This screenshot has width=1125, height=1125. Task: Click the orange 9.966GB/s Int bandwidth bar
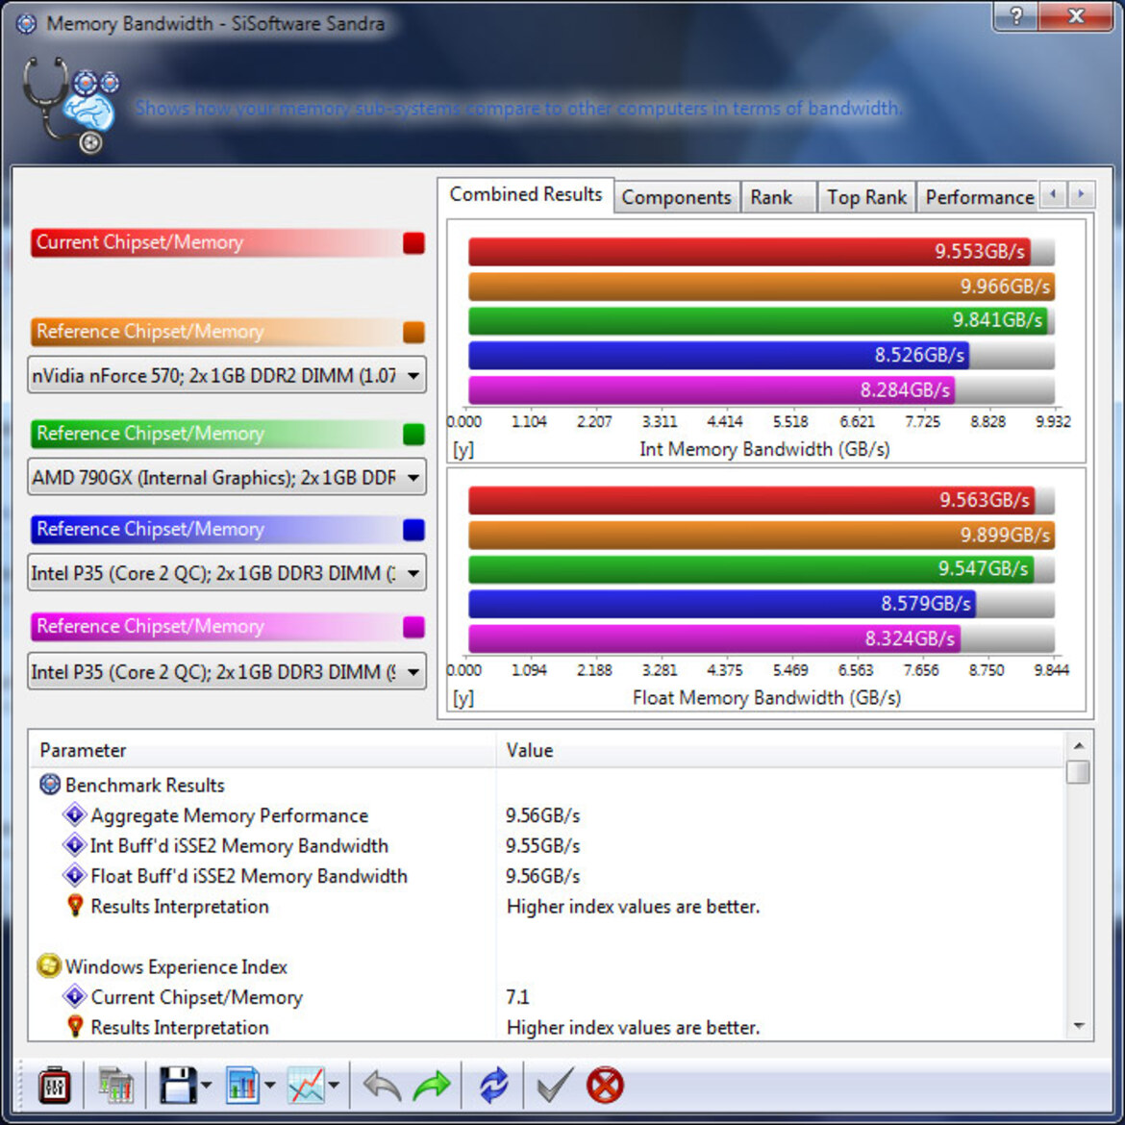[762, 287]
